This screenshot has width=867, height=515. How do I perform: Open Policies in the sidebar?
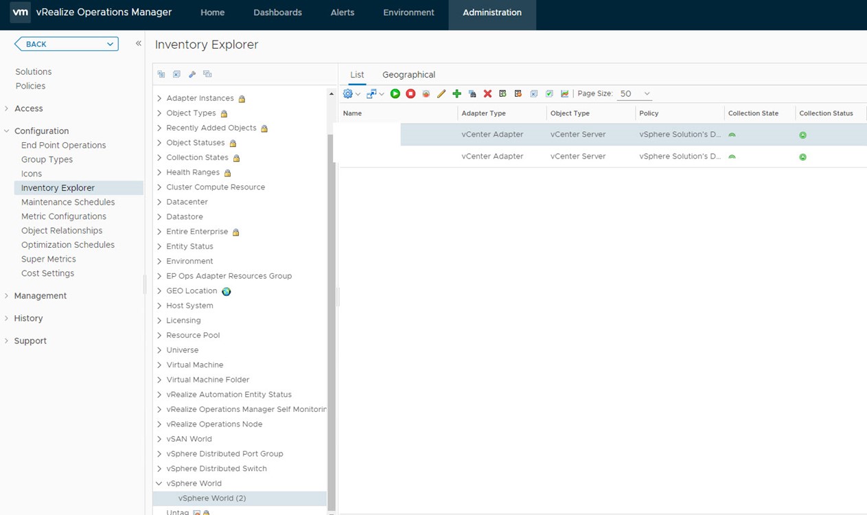tap(30, 86)
